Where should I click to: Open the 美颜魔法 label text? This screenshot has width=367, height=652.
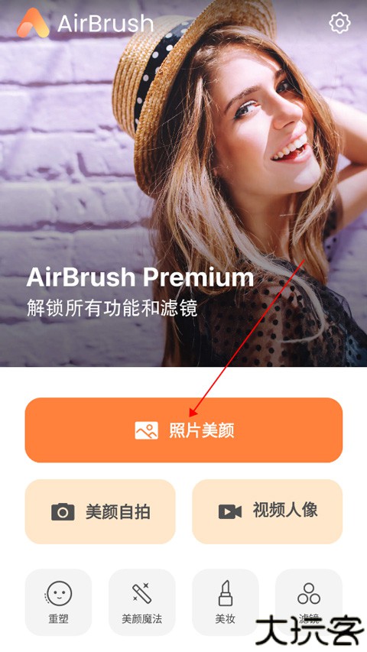[x=142, y=619]
